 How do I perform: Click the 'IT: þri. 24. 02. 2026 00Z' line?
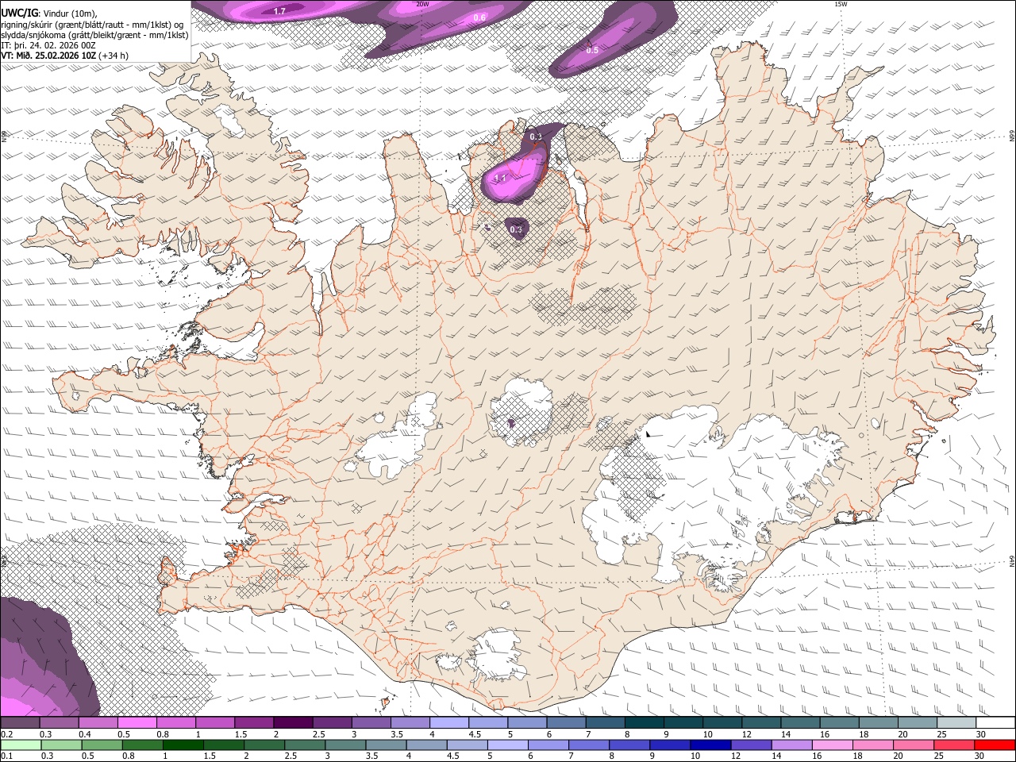point(48,45)
